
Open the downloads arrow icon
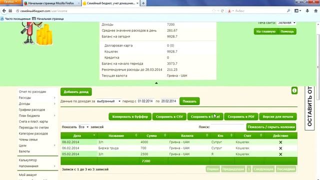[x=307, y=11]
